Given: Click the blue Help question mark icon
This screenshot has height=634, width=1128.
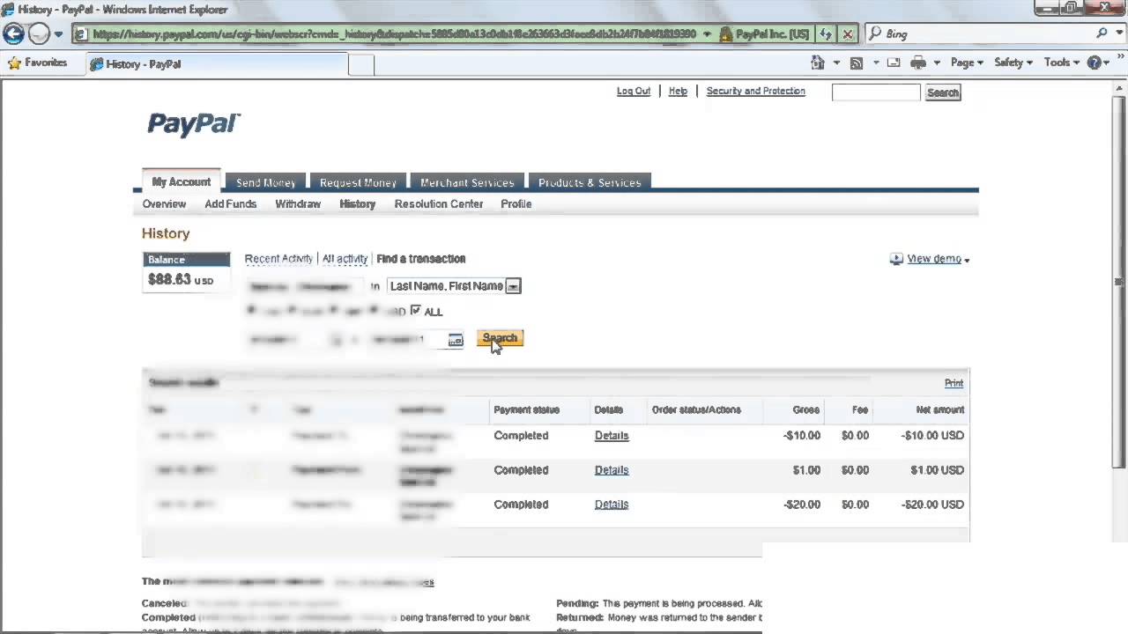Looking at the screenshot, I should [1095, 63].
